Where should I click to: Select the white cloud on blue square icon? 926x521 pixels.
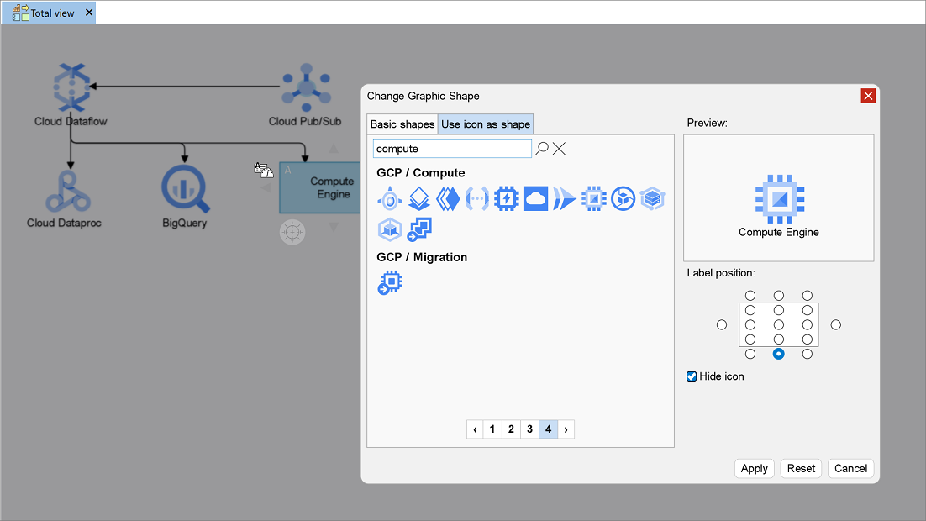(x=535, y=199)
